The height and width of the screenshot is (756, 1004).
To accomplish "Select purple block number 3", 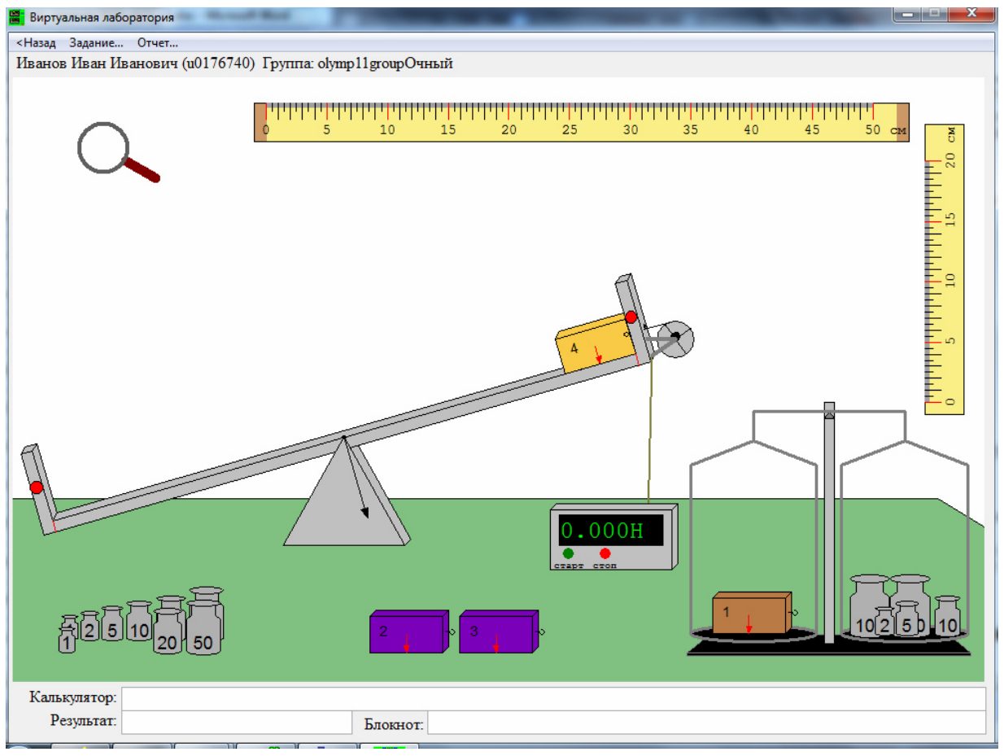I will [499, 631].
